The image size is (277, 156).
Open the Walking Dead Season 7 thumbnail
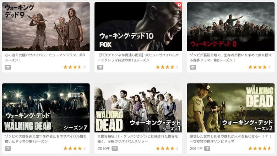[x=46, y=108]
